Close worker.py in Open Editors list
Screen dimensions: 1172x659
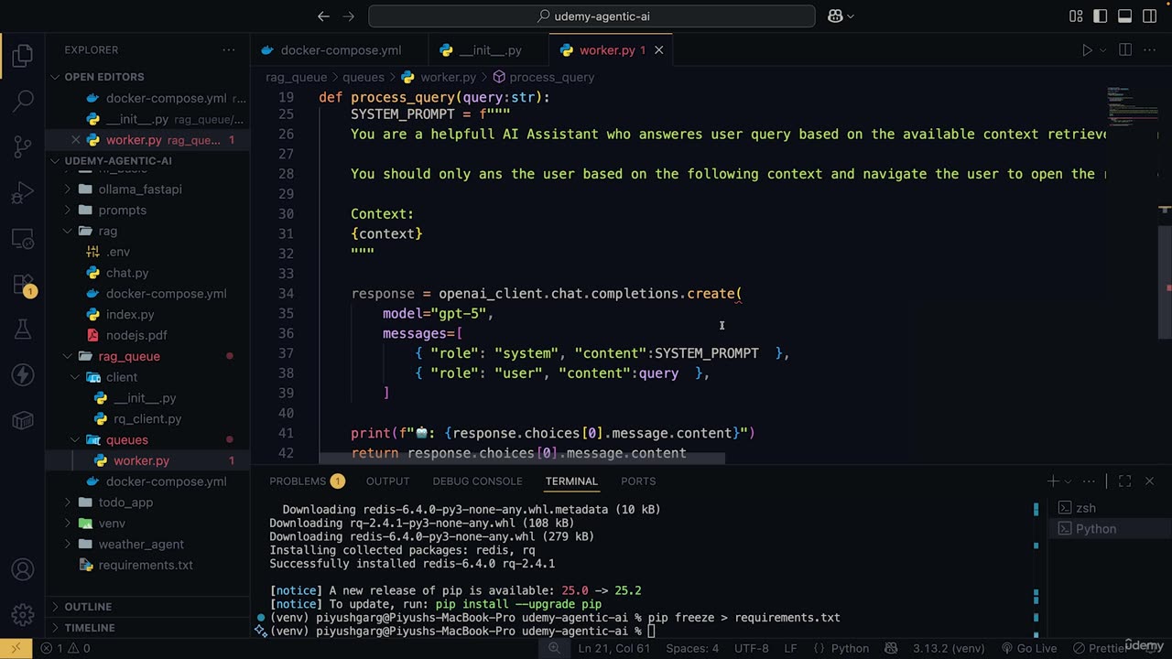tap(77, 140)
